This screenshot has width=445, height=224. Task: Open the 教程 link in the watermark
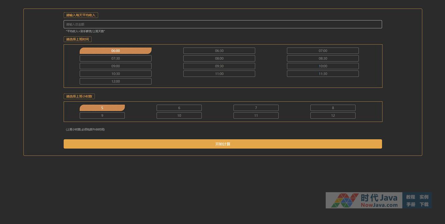point(410,197)
